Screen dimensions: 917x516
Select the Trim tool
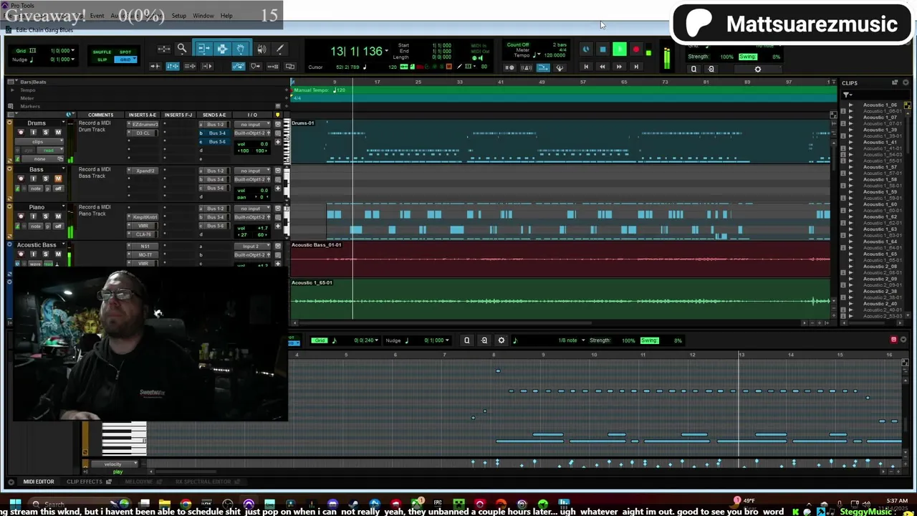click(x=203, y=49)
